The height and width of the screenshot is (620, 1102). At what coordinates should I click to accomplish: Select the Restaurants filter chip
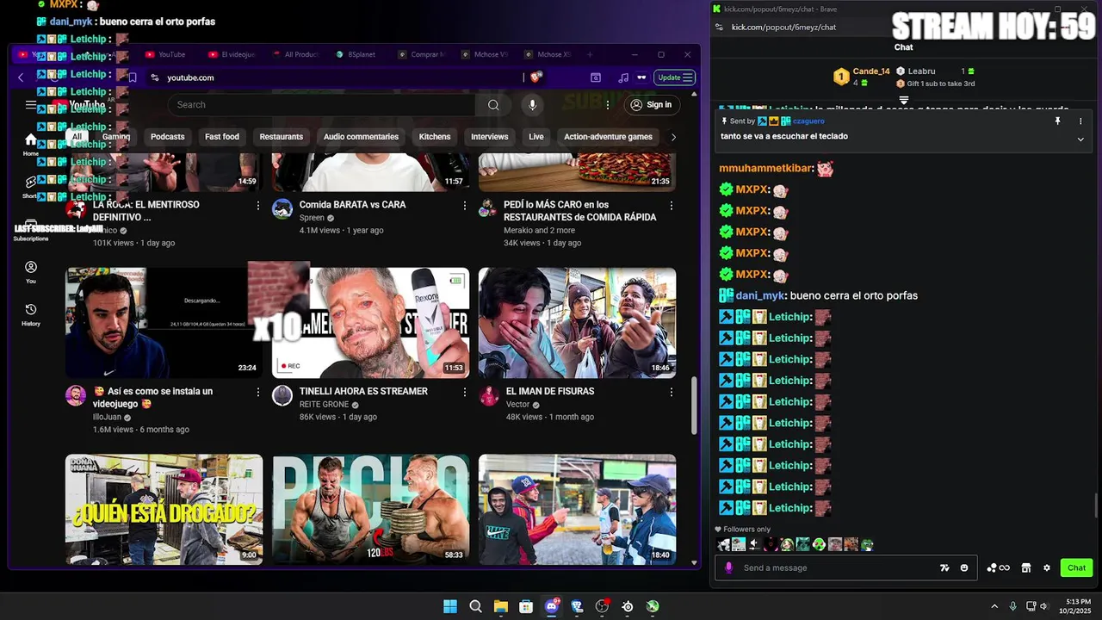[x=282, y=137]
